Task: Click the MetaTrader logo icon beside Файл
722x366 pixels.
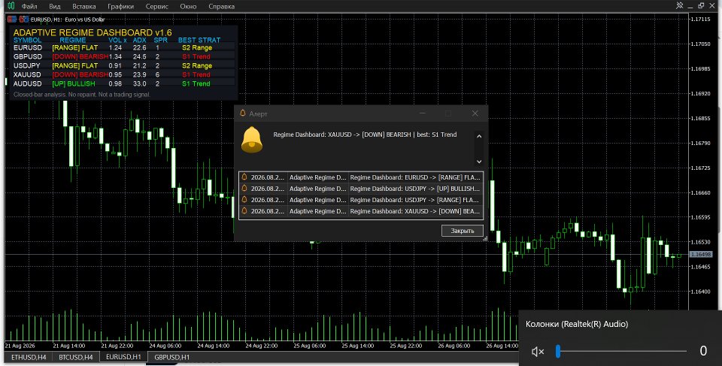Action: pos(11,6)
